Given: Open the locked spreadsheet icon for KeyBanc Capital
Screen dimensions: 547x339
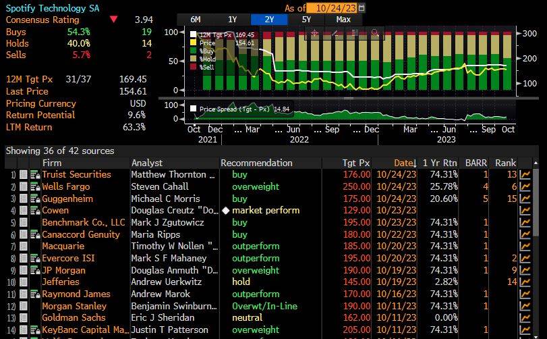Looking at the screenshot, I should [35, 330].
